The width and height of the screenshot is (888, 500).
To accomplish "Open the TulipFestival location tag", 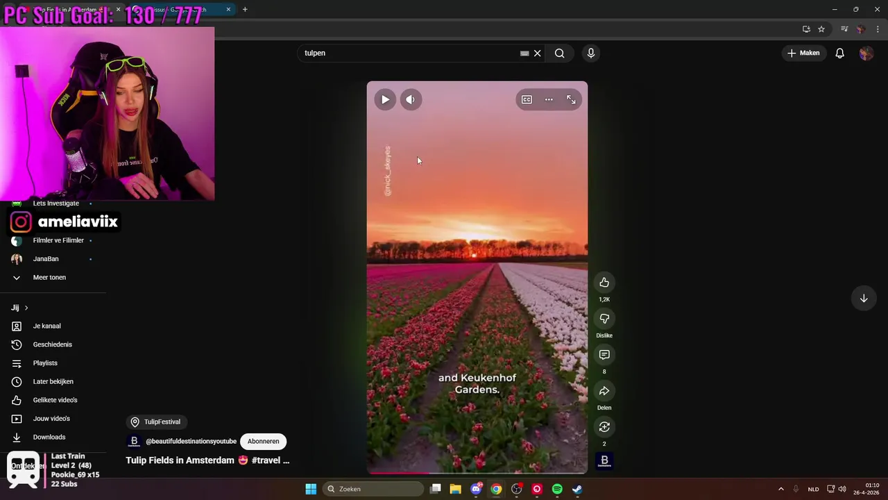I will [x=157, y=422].
